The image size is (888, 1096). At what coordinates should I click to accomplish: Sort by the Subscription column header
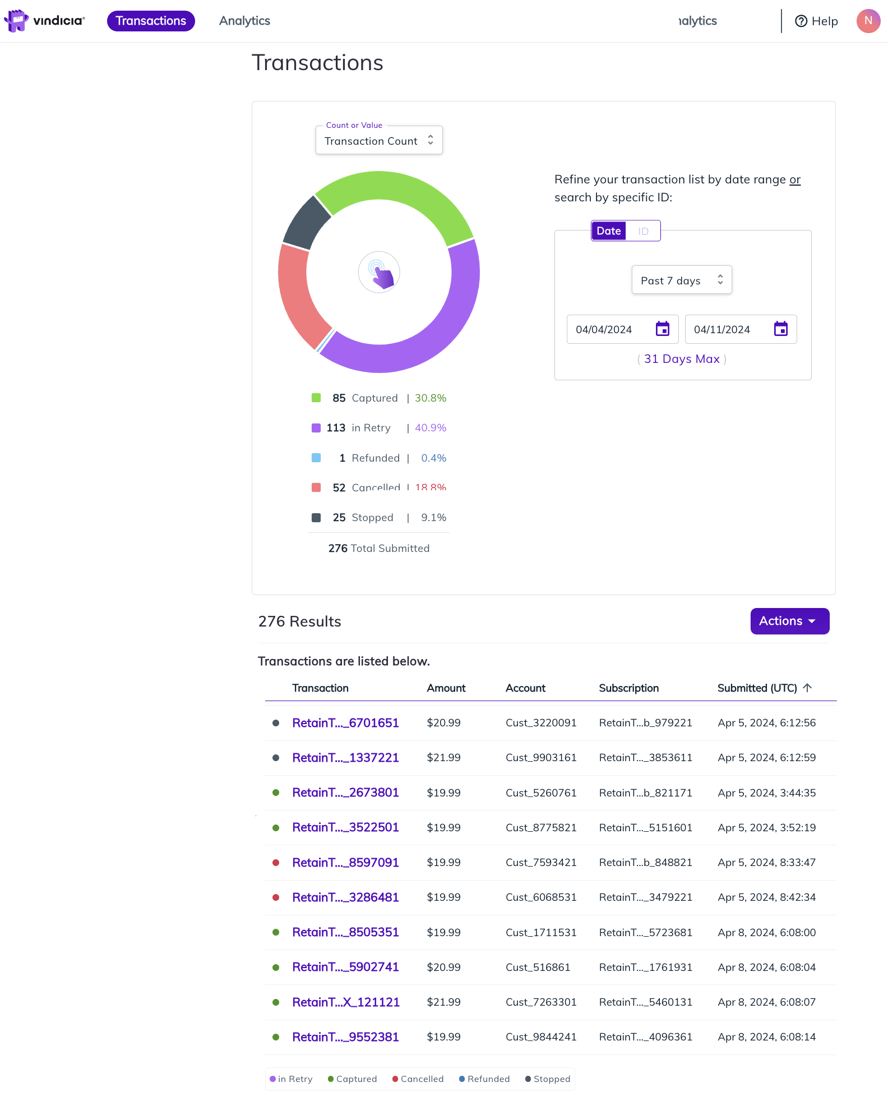pos(628,688)
